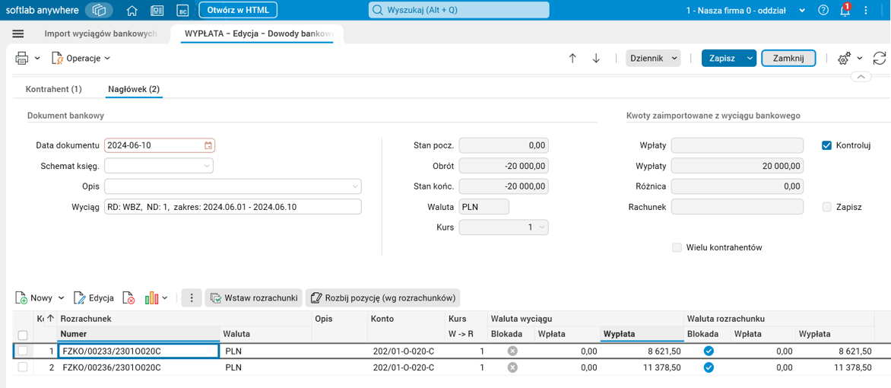The width and height of the screenshot is (891, 388).
Task: Click Blokada gray icon in row 2
Action: [x=512, y=367]
